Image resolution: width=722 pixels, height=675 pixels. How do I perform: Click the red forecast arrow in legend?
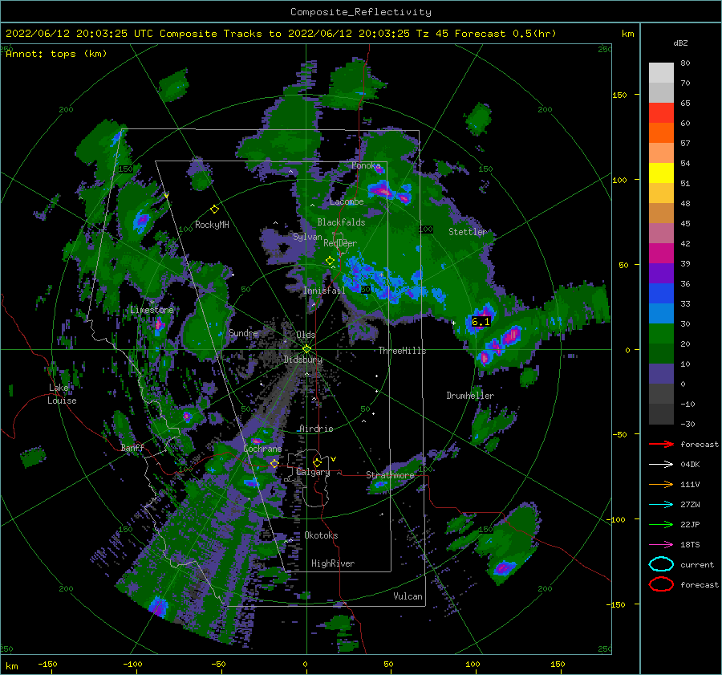661,444
